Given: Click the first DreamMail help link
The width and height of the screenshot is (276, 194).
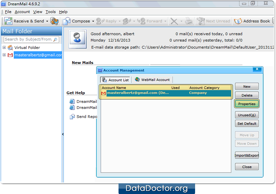Looking at the screenshot, I should 87,102.
